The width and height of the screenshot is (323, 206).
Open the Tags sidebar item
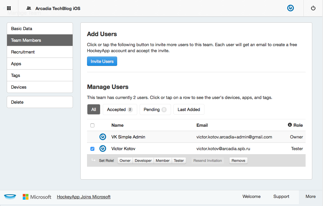[40, 75]
